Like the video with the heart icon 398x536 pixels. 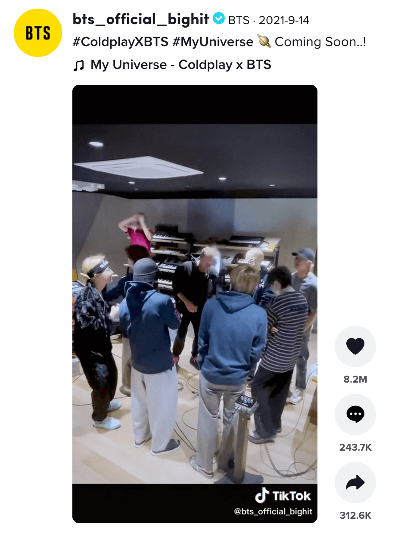point(355,346)
